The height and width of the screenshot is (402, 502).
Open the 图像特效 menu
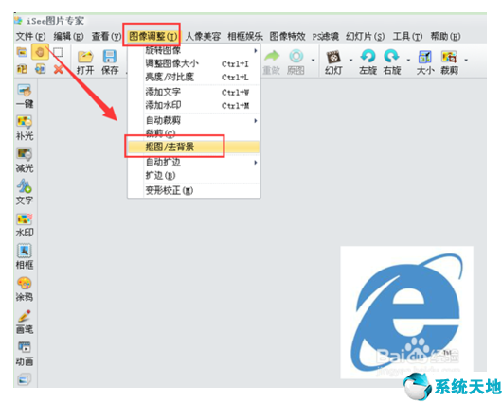(287, 37)
